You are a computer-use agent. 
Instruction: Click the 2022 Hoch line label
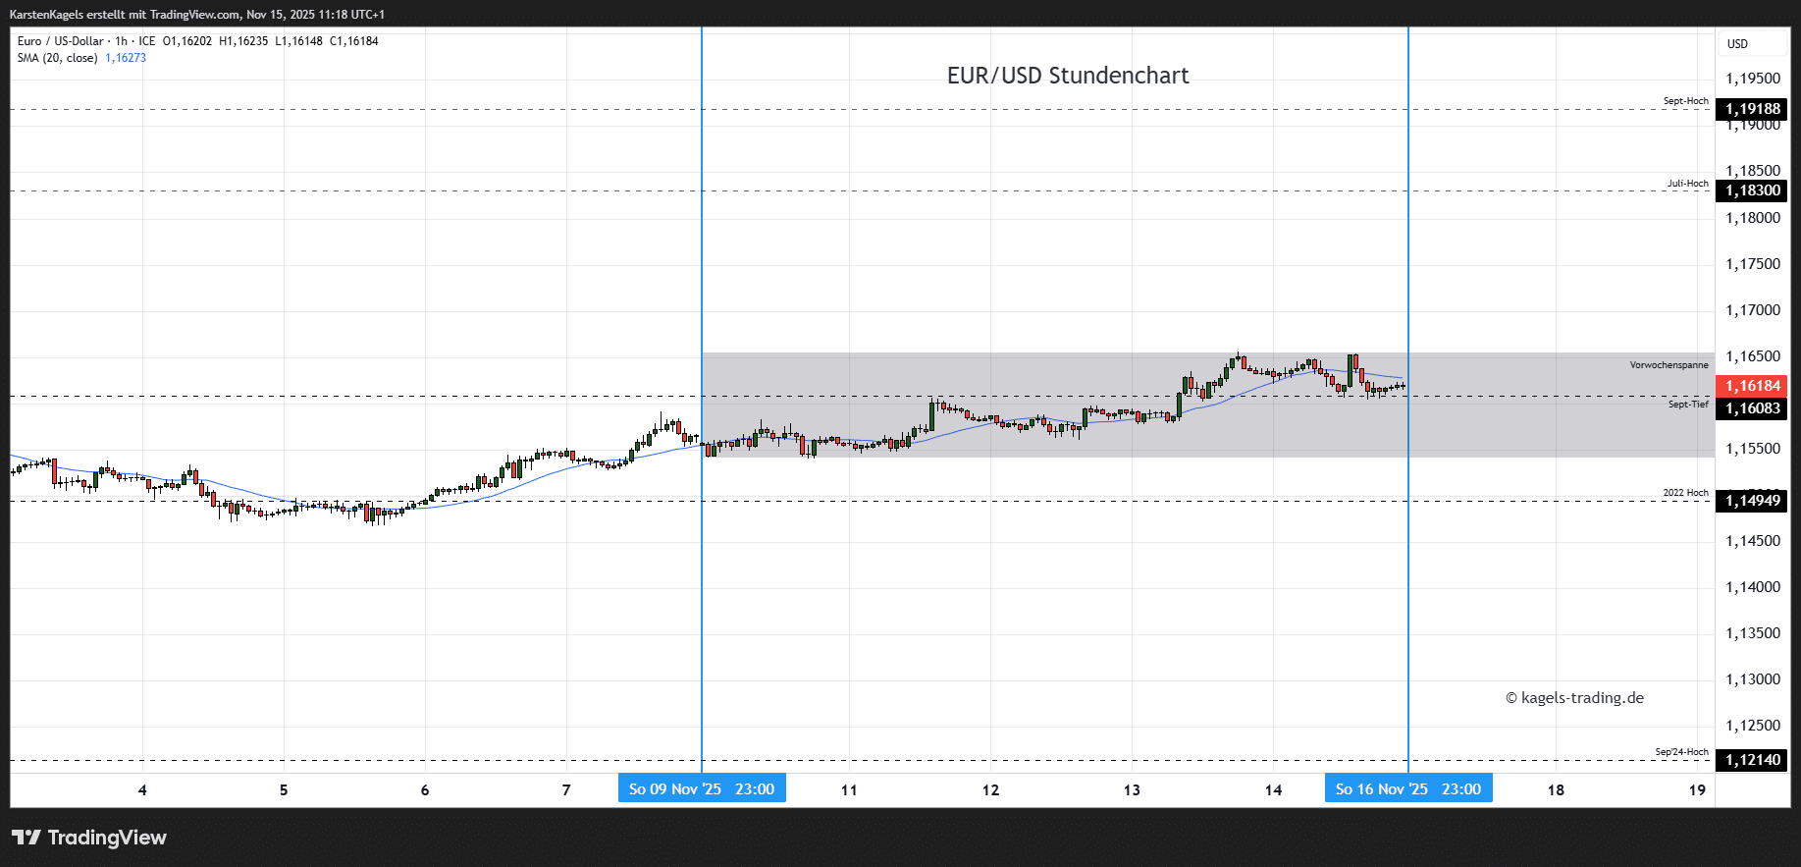tap(1685, 493)
